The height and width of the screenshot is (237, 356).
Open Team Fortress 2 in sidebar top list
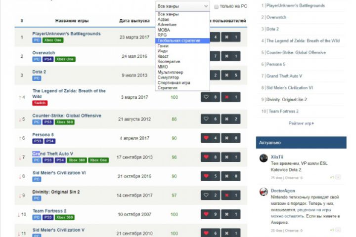pos(283,112)
